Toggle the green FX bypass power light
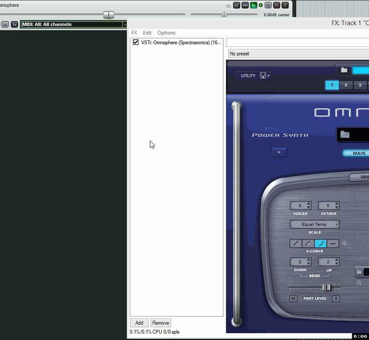 pyautogui.click(x=261, y=5)
